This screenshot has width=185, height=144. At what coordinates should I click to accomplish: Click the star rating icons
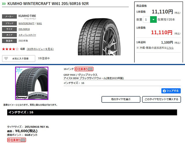pyautogui.click(x=10, y=49)
